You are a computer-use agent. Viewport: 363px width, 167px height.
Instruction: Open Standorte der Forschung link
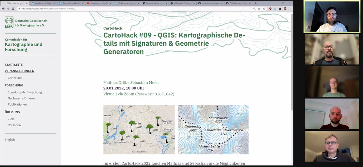tap(25, 92)
